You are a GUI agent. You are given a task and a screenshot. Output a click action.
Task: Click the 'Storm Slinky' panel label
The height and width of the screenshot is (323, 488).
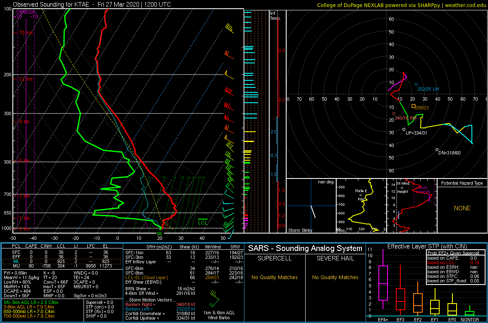pos(300,230)
